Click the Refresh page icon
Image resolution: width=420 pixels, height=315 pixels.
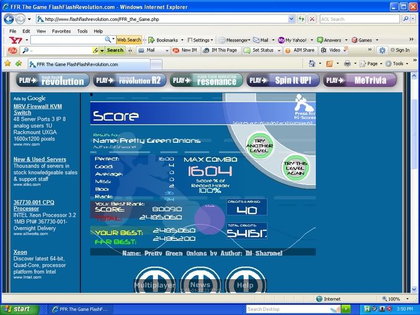302,19
